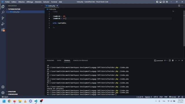Open Source Control view icon
The width and height of the screenshot is (185, 104).
[x=3, y=18]
